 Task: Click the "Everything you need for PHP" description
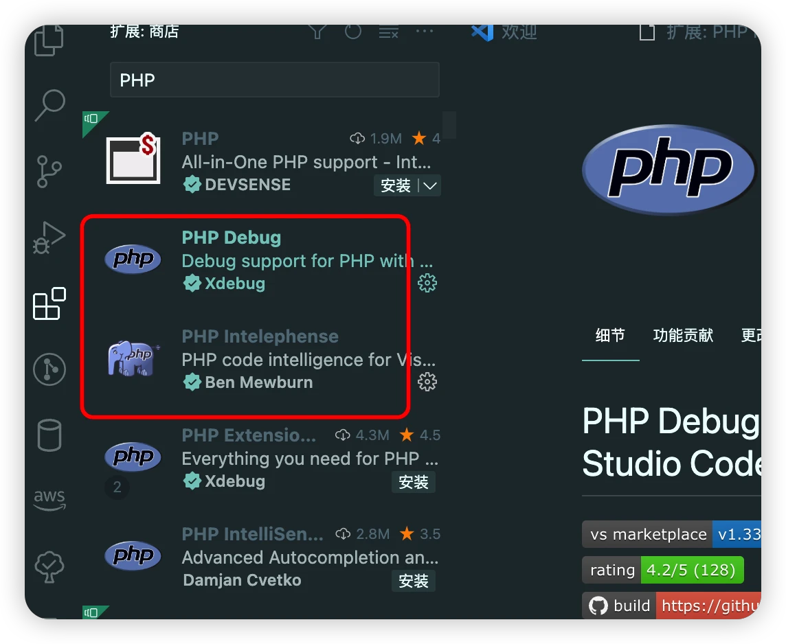pos(310,458)
